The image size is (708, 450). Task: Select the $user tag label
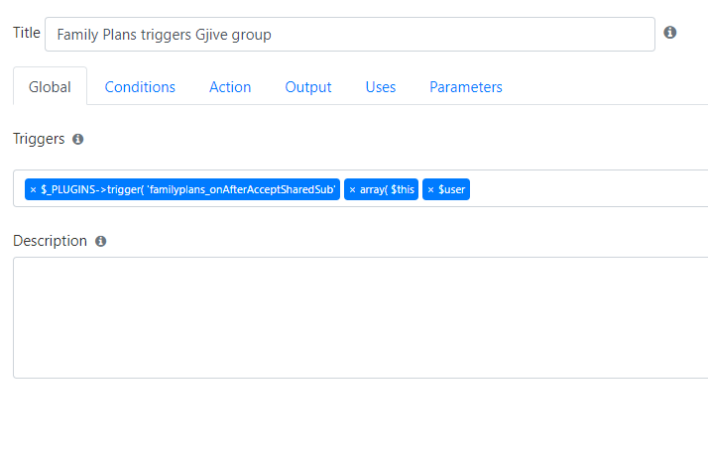tap(451, 189)
